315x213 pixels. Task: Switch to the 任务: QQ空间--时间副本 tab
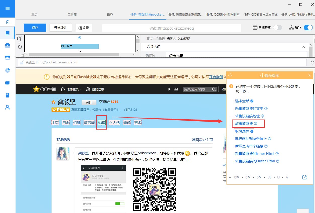(x=223, y=15)
